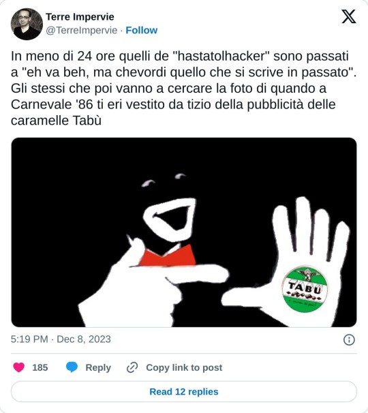
Task: Select Copy link to post text
Action: coord(184,367)
